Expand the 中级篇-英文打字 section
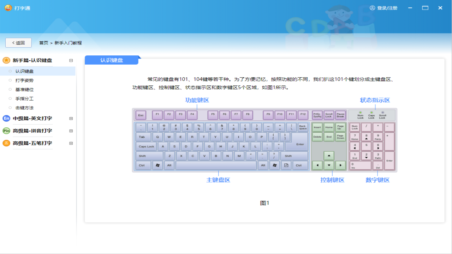Viewport: 452px width, 254px height. tap(71, 118)
